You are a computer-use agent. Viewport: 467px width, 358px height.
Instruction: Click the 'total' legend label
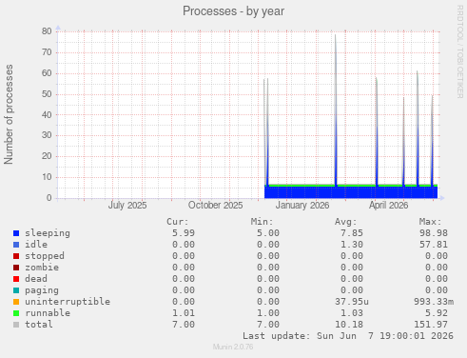(39, 325)
